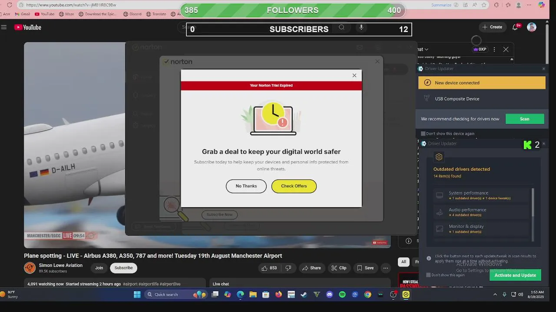Reload the page in Edge
Viewport: 556px width, 312px height.
point(10,5)
